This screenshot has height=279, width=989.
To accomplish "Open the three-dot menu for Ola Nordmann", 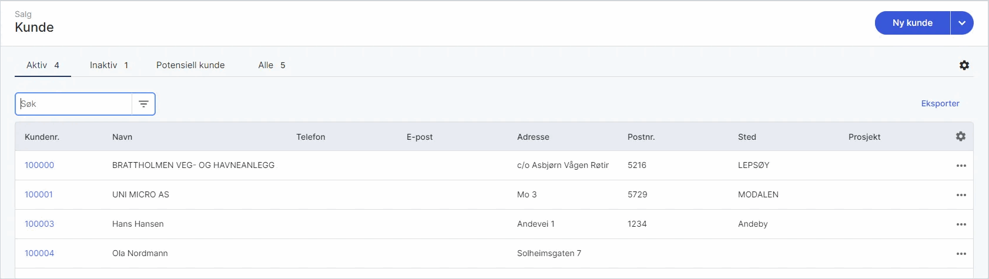I will pyautogui.click(x=961, y=254).
